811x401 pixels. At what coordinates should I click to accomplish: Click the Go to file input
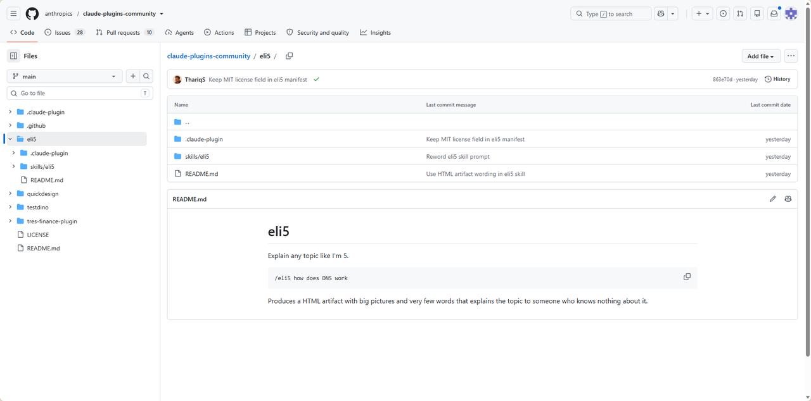(80, 93)
